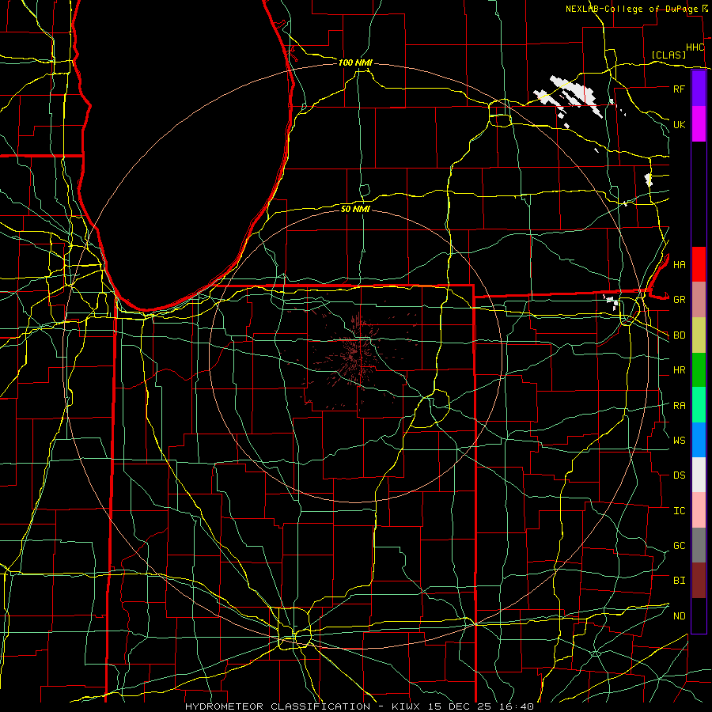Click the small white echo near the Ohio border
This screenshot has height=712, width=712.
[612, 301]
